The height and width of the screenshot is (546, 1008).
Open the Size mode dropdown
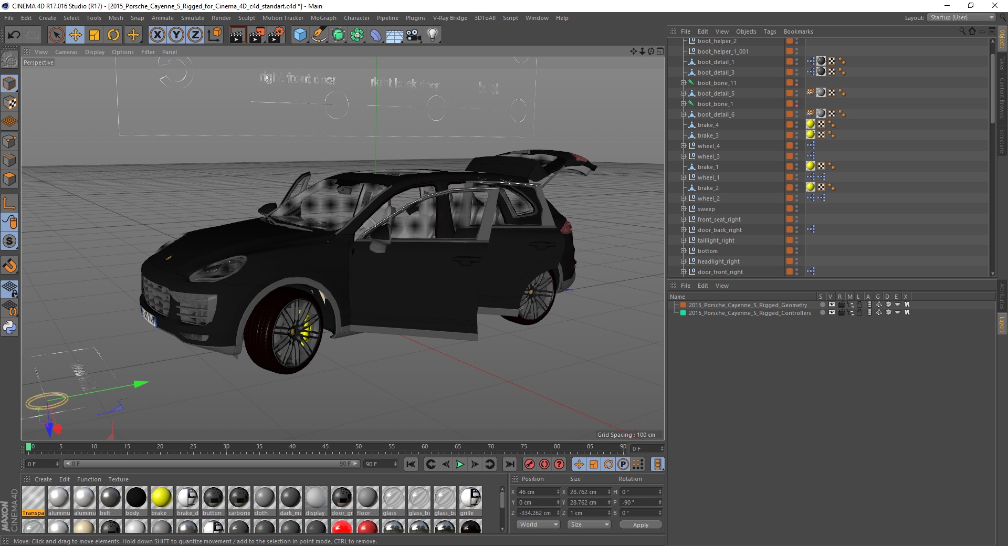[589, 524]
